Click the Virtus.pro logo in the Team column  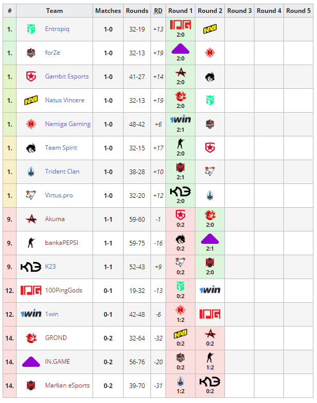[31, 195]
